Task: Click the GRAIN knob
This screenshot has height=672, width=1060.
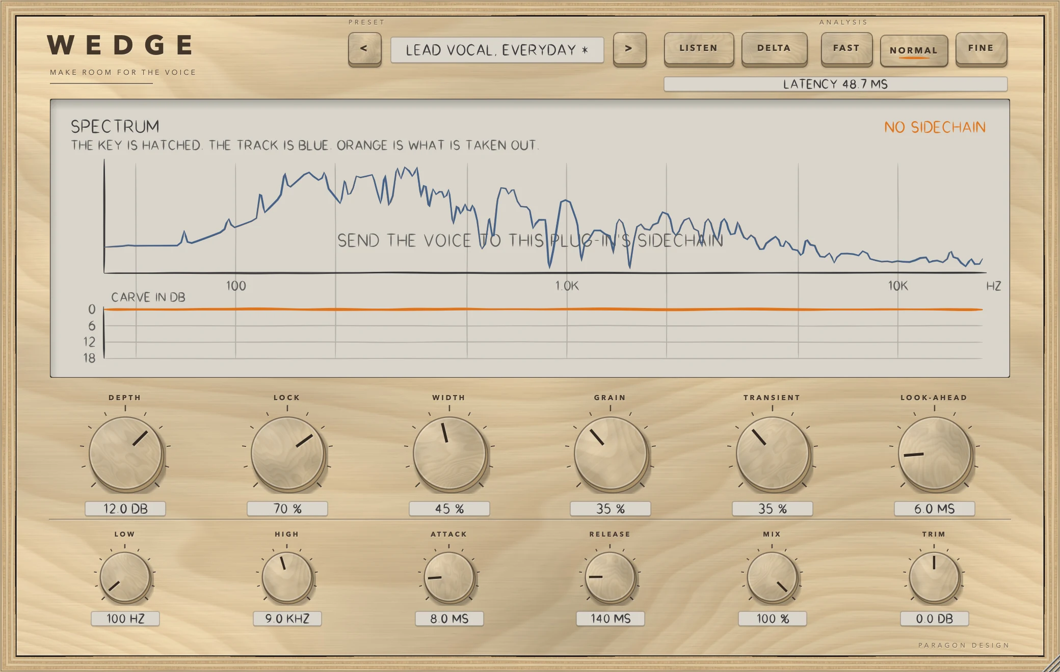Action: point(611,454)
